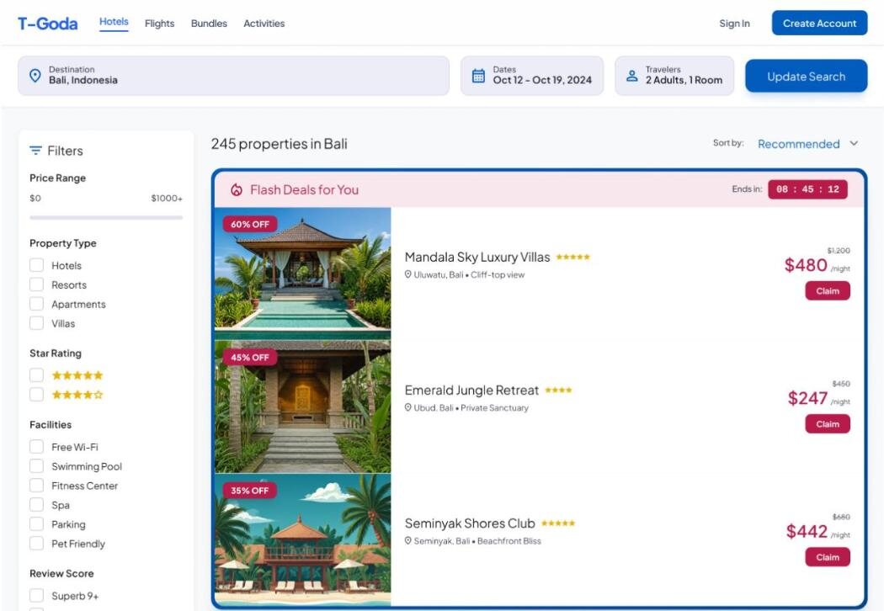Viewport: 884px width, 611px height.
Task: Tick the Pet Friendly checkbox
Action: [37, 544]
